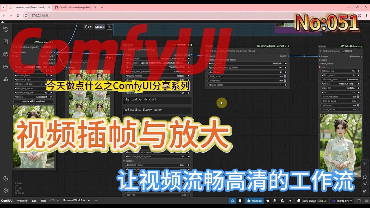Image resolution: width=370 pixels, height=208 pixels.
Task: Toggle save_metadata in Video Combine
Action: click(341, 97)
